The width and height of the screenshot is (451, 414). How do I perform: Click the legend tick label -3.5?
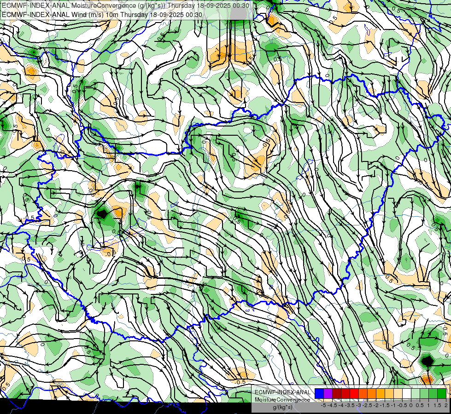coord(350,405)
